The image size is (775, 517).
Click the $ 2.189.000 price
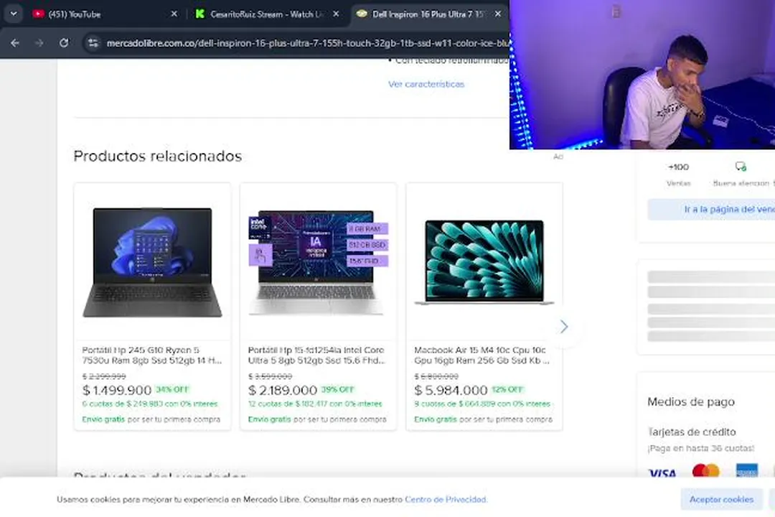coord(283,391)
